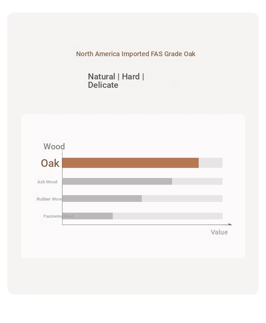
Task: Select the Ash Wood label
Action: click(x=47, y=182)
